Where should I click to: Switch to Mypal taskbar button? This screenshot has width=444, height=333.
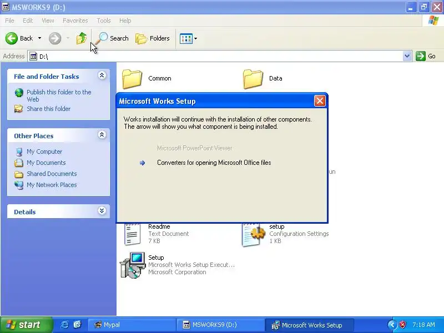(x=132, y=325)
